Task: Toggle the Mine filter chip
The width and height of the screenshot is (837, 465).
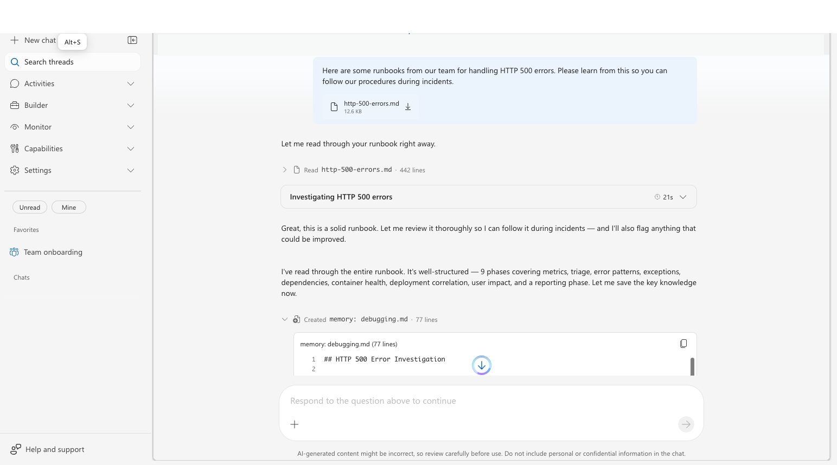Action: (69, 208)
